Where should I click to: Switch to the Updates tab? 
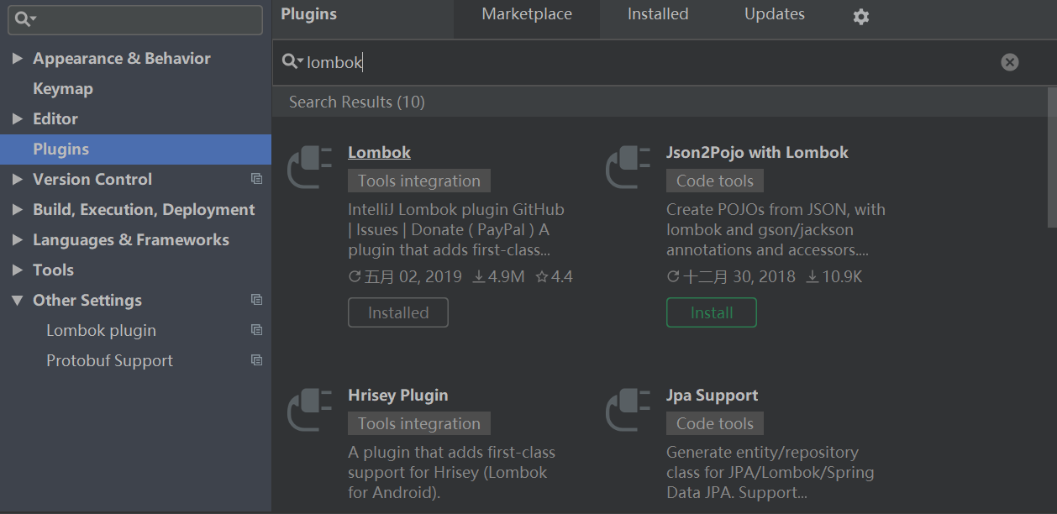pyautogui.click(x=774, y=14)
